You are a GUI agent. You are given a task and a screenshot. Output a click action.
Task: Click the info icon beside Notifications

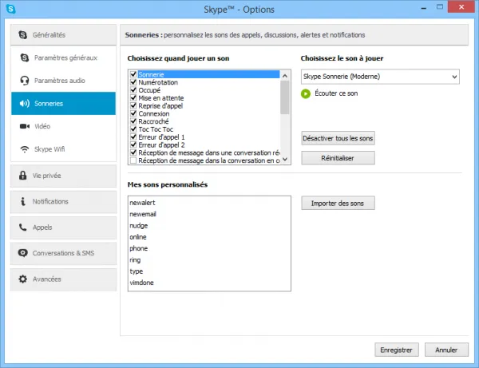[23, 201]
